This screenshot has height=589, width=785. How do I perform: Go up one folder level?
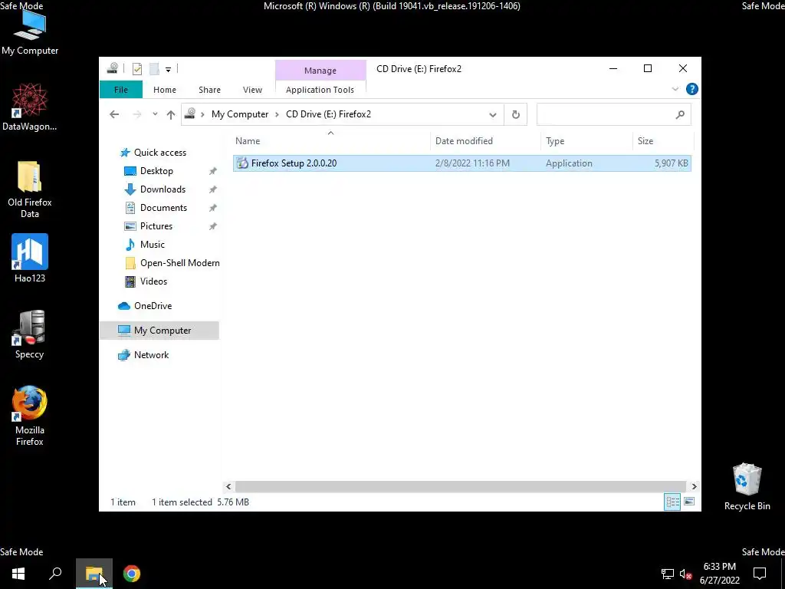[x=171, y=114]
